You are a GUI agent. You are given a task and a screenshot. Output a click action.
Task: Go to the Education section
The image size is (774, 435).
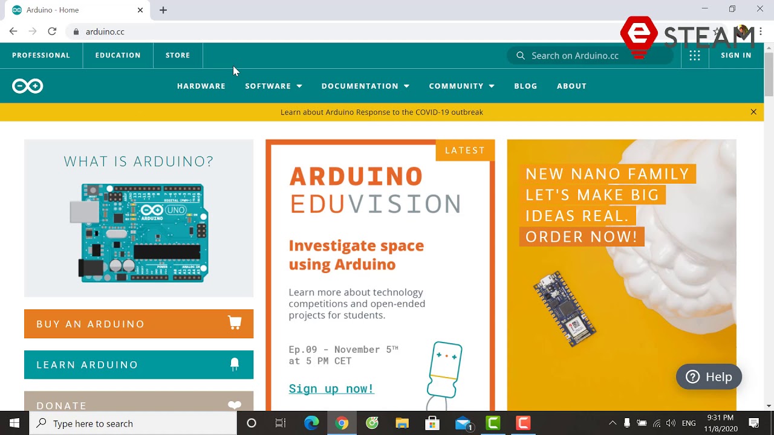pos(118,55)
